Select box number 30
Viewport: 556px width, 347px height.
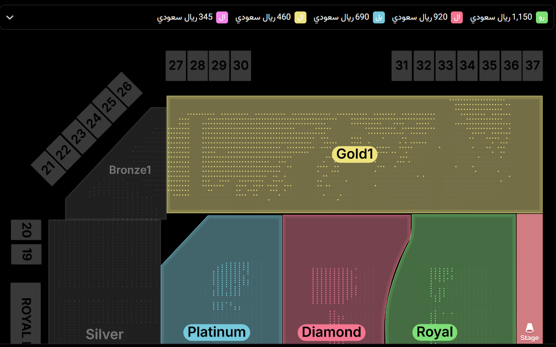[x=240, y=65]
